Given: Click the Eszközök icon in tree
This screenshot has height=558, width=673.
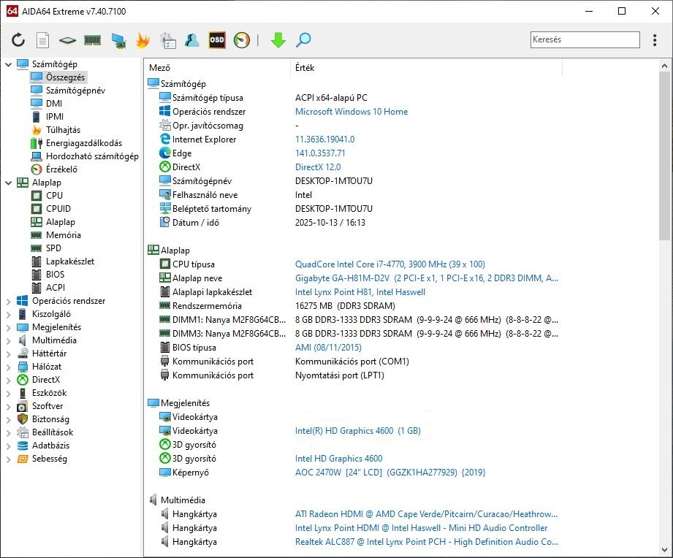Looking at the screenshot, I should pos(23,393).
